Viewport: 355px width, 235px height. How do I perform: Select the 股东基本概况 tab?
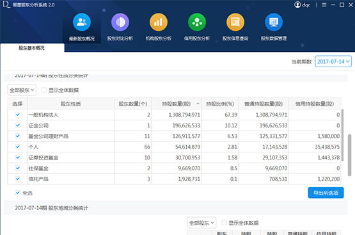tap(32, 48)
